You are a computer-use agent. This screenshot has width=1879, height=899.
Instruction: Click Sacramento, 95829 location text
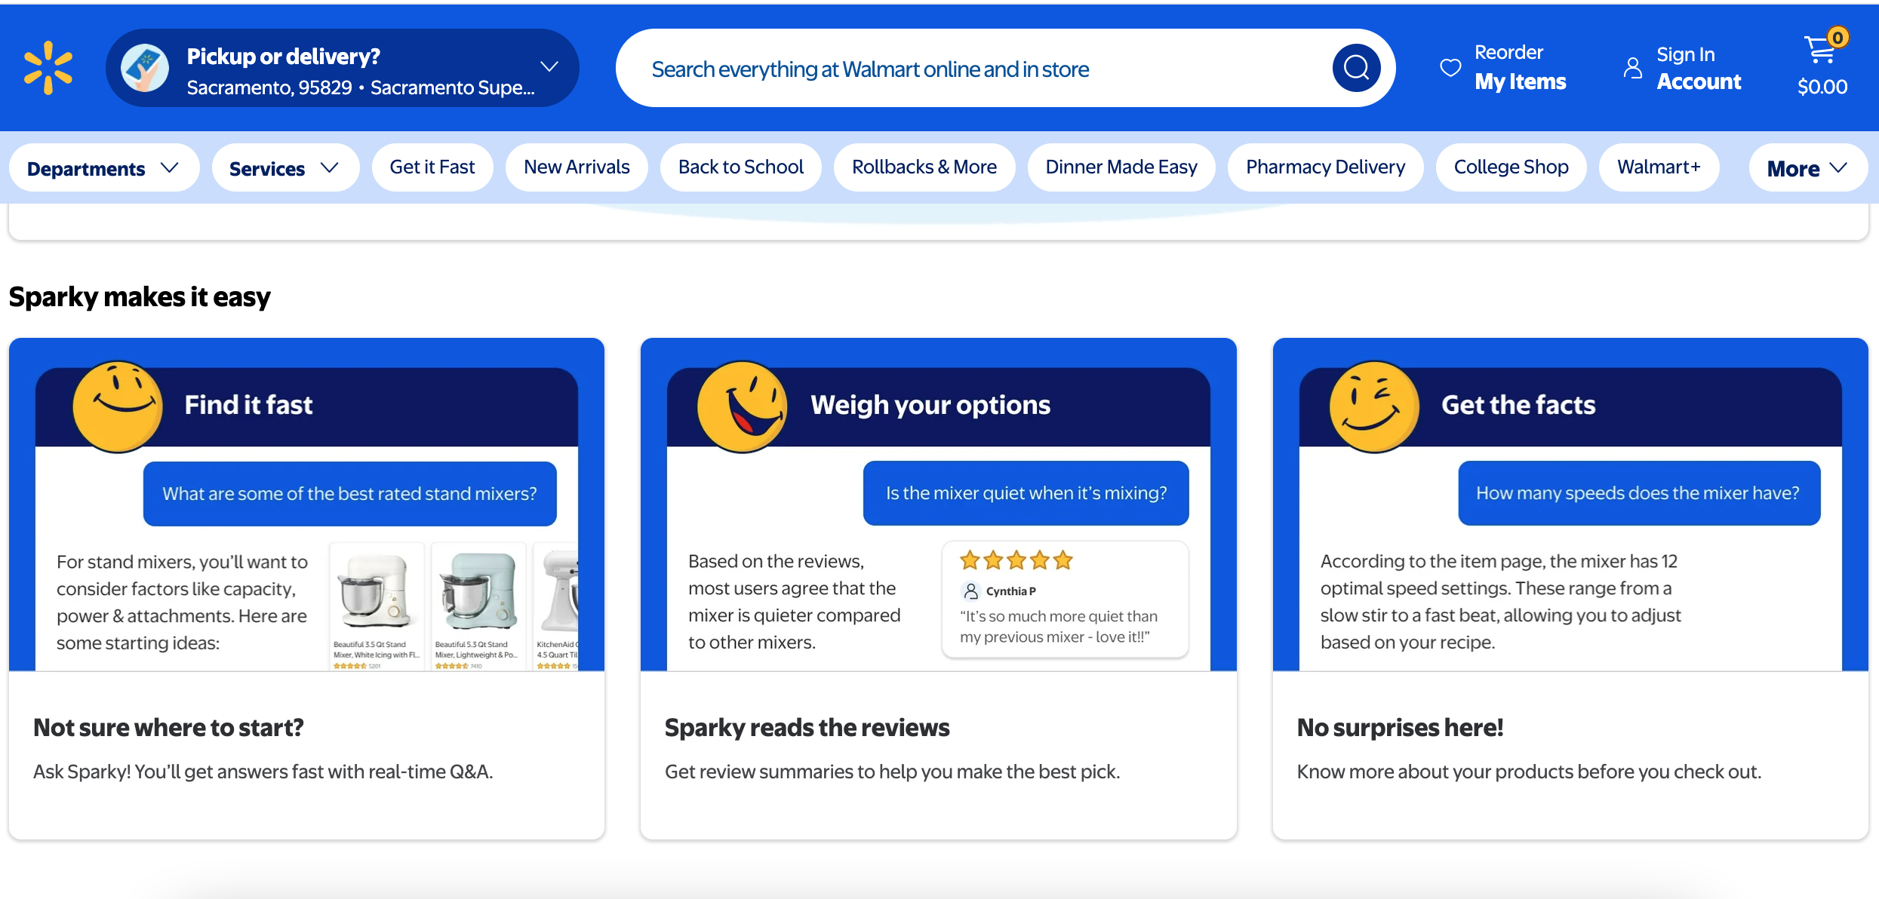pos(269,88)
